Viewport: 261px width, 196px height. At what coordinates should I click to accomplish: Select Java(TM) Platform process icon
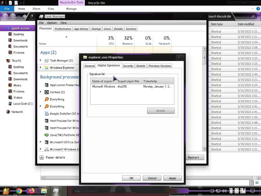47,135
